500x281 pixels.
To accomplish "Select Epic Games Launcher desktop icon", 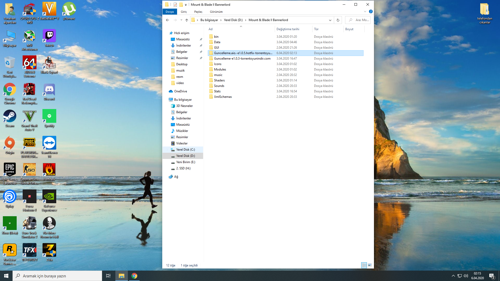I will (10, 174).
